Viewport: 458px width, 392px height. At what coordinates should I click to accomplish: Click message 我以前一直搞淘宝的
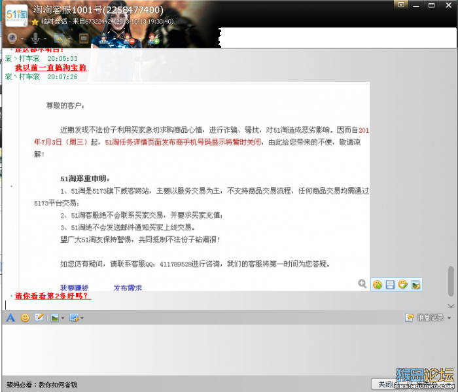(x=50, y=68)
